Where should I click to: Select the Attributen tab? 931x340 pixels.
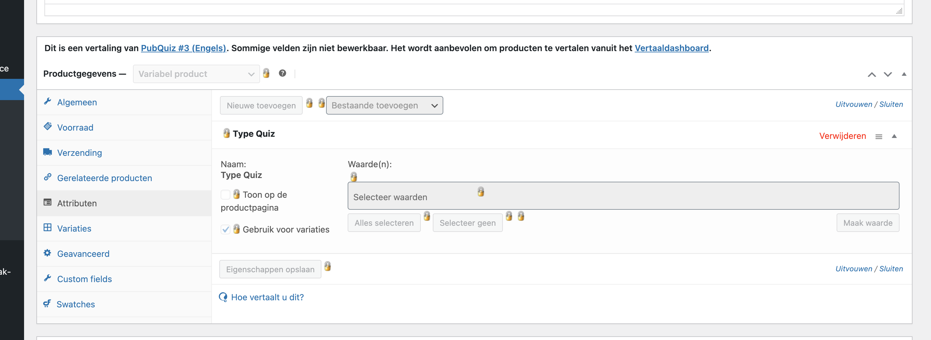(124, 203)
